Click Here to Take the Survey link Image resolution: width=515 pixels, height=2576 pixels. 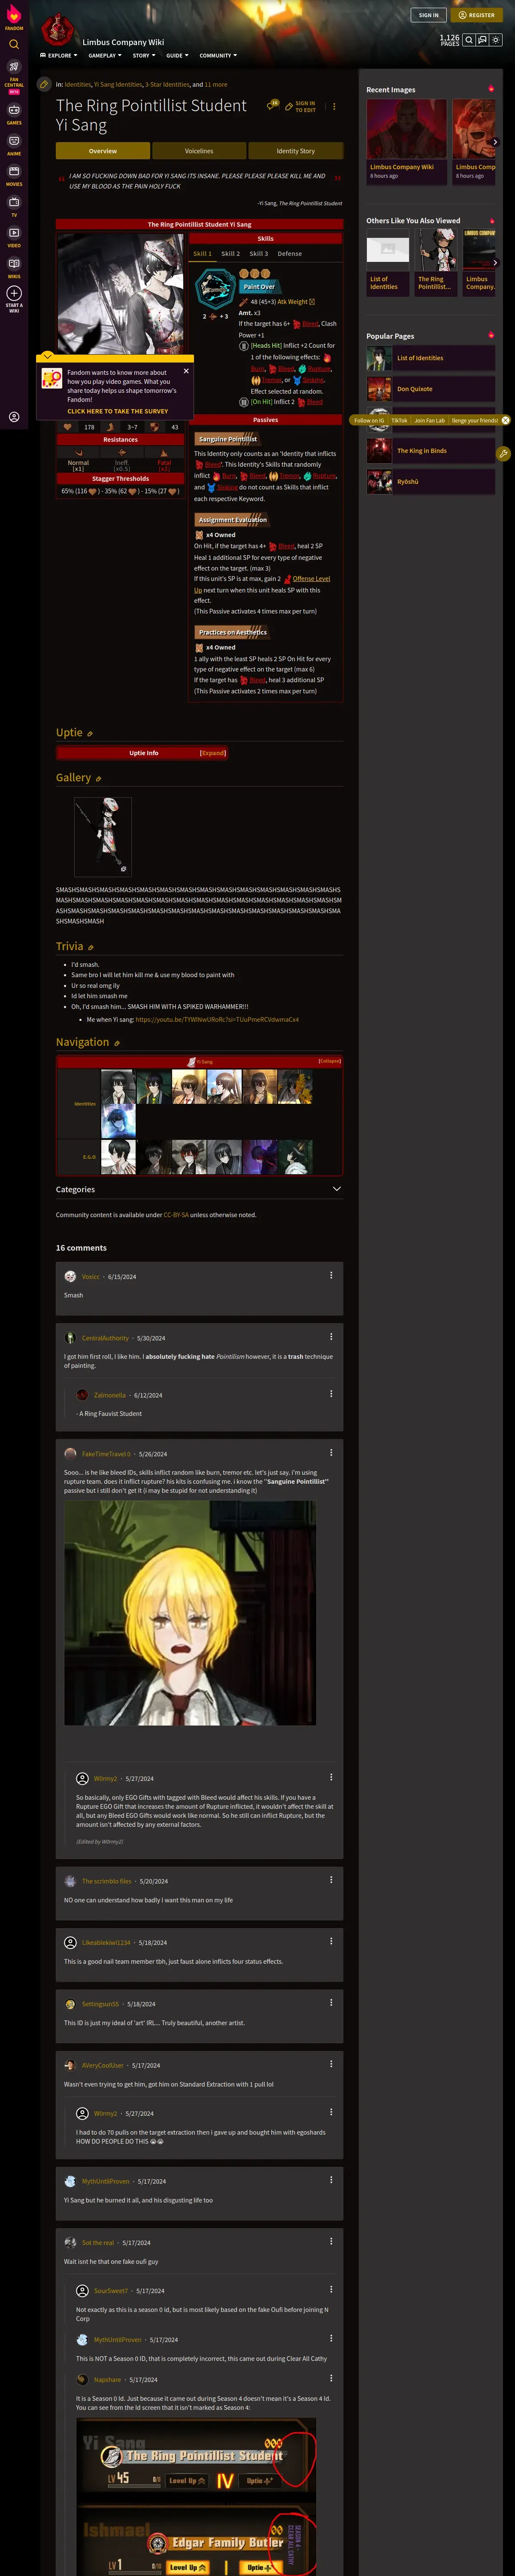click(x=118, y=411)
